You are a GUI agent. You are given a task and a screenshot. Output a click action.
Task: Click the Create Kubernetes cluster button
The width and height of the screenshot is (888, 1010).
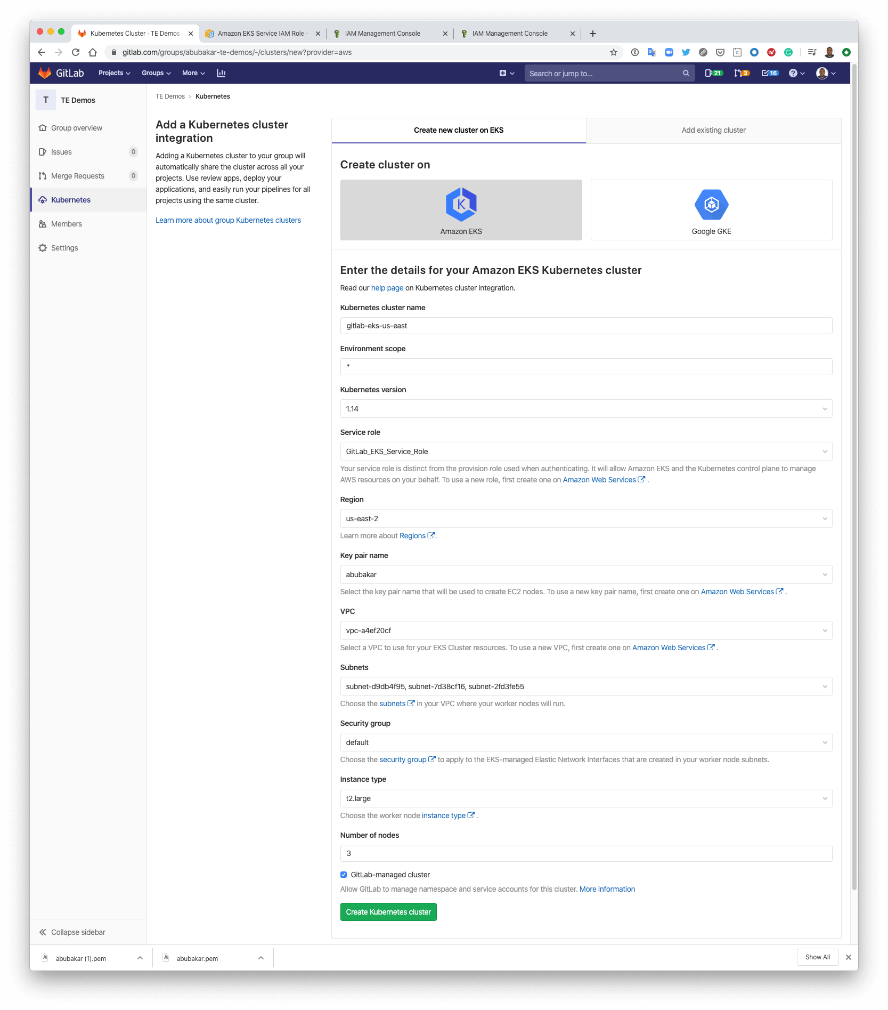(x=388, y=911)
